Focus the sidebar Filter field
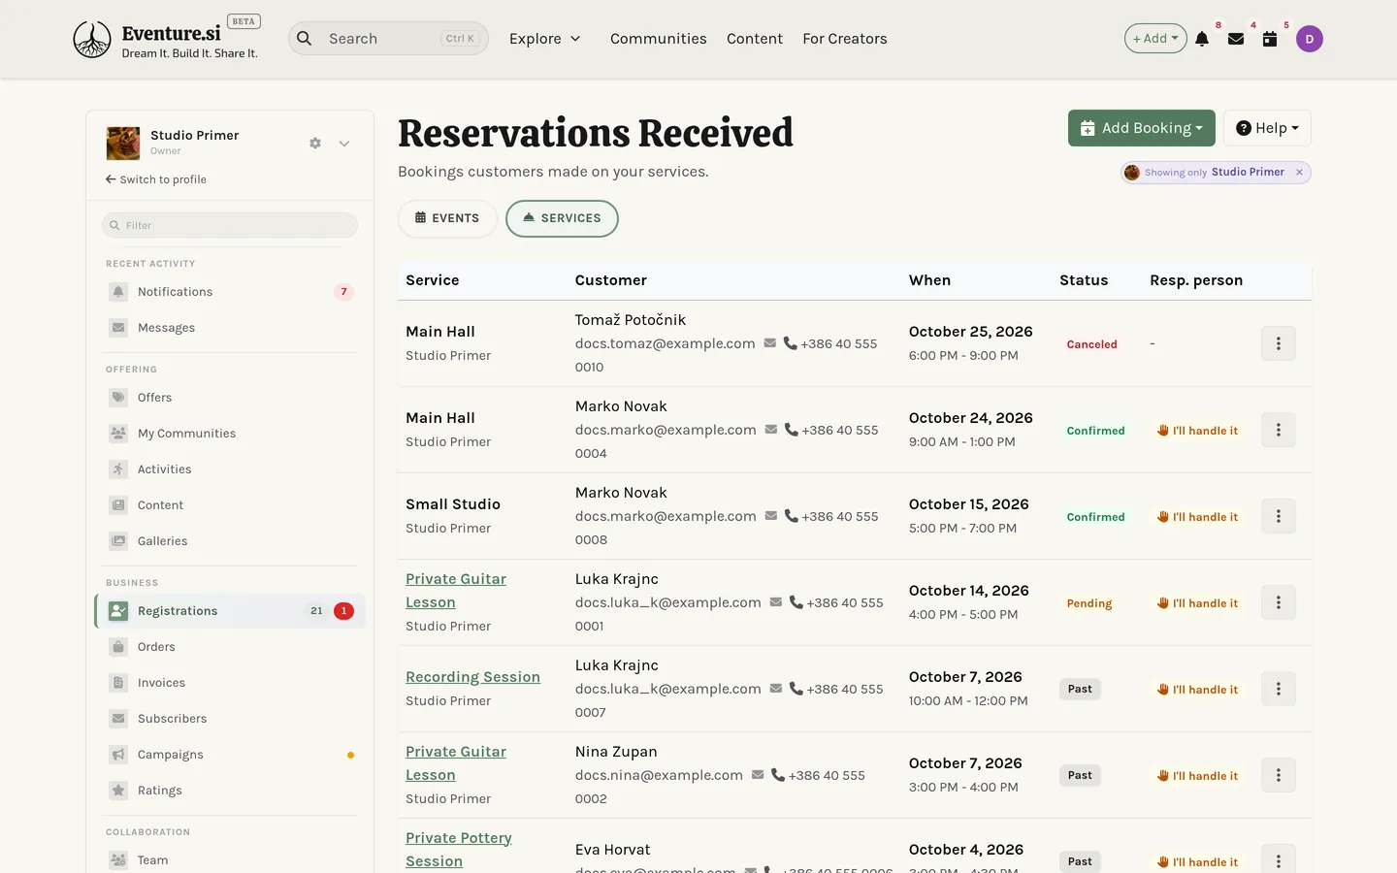This screenshot has height=873, width=1397. click(x=230, y=225)
